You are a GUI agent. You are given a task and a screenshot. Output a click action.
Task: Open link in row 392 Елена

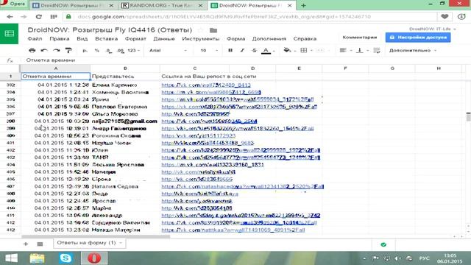(x=206, y=85)
